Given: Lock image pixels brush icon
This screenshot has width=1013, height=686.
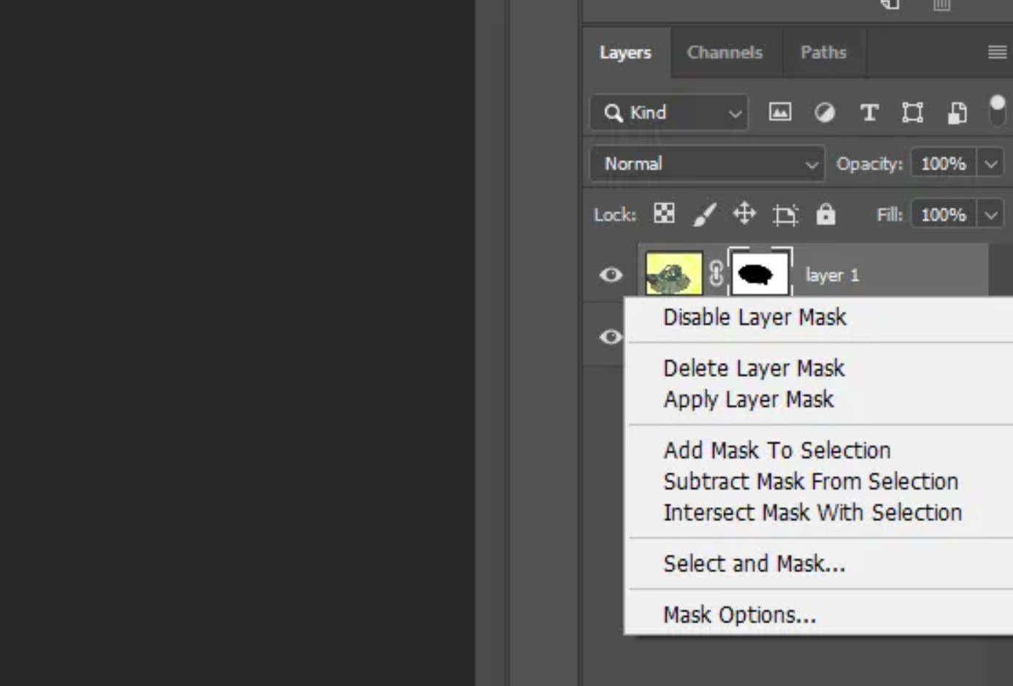Looking at the screenshot, I should pos(704,214).
